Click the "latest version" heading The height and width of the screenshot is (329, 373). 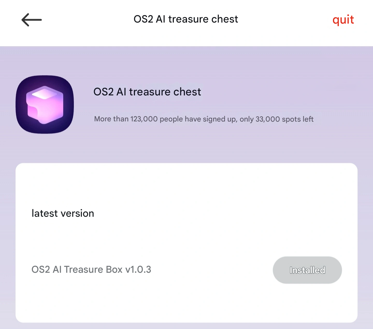pyautogui.click(x=63, y=213)
